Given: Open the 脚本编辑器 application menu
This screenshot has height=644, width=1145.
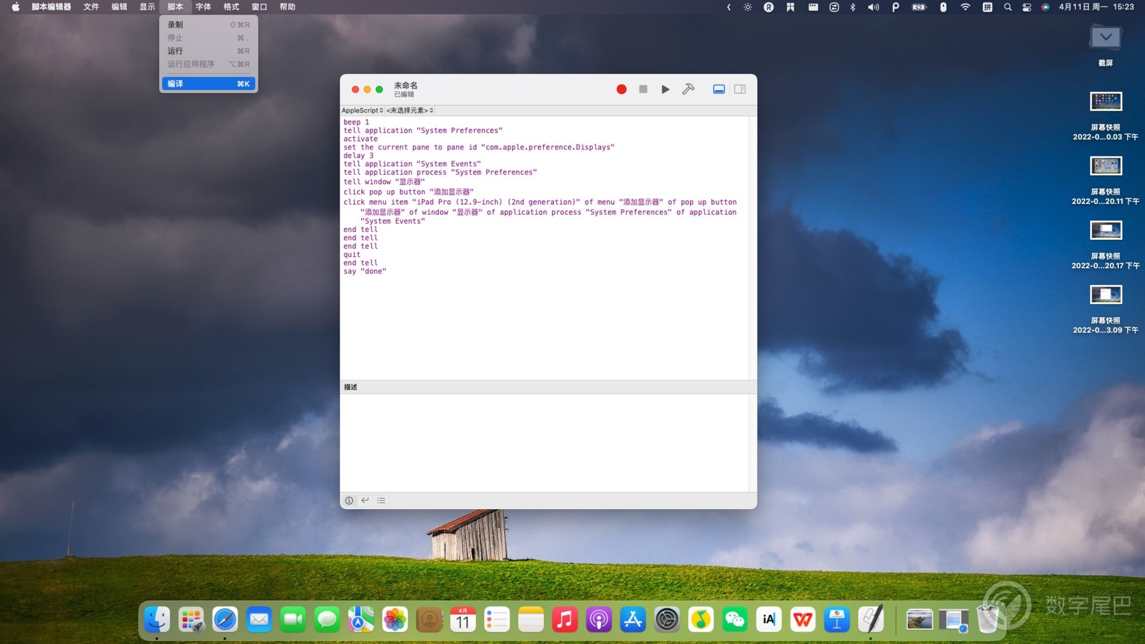Looking at the screenshot, I should tap(52, 7).
